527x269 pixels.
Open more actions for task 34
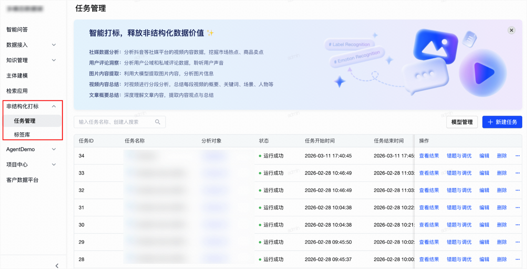tap(518, 156)
